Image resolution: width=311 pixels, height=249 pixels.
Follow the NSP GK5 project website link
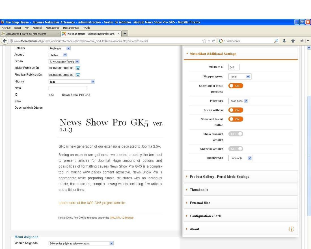[x=92, y=203]
